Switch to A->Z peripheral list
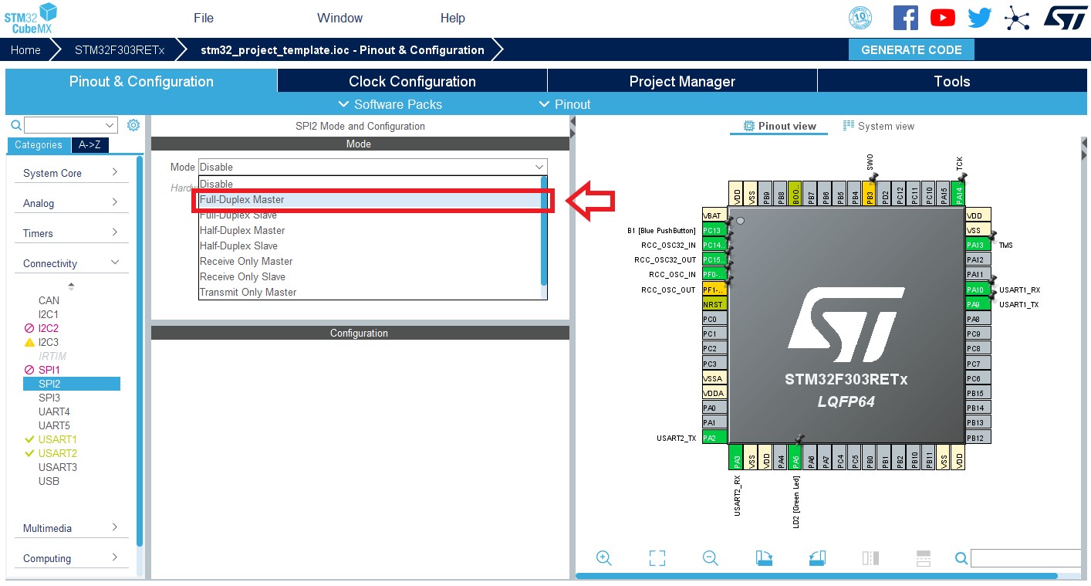The image size is (1091, 586). pyautogui.click(x=90, y=144)
